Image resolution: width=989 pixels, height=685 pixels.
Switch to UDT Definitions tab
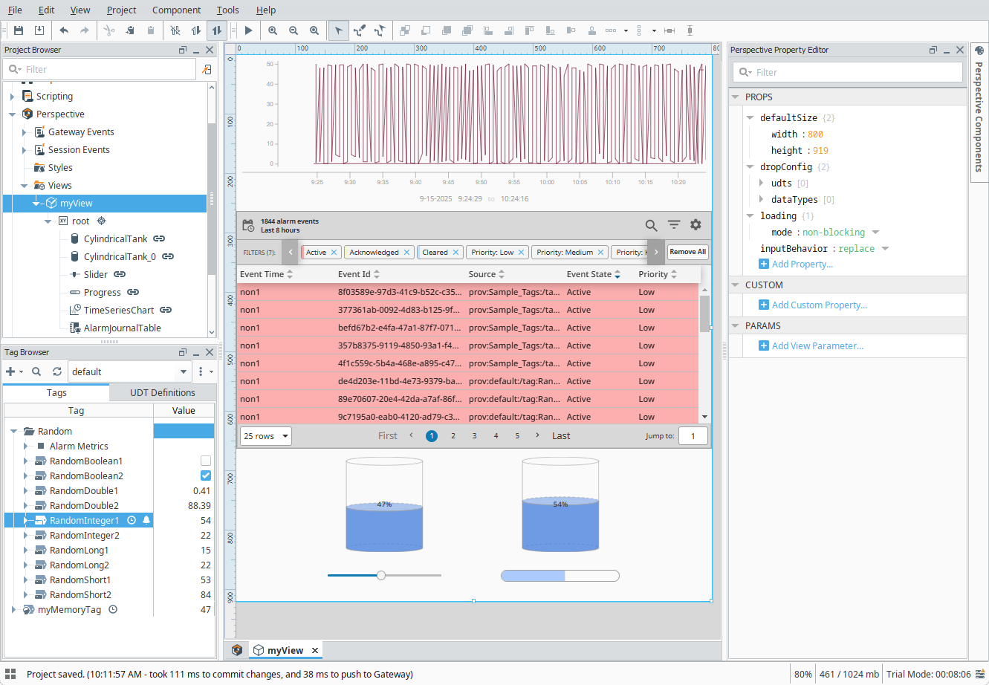[x=163, y=392]
